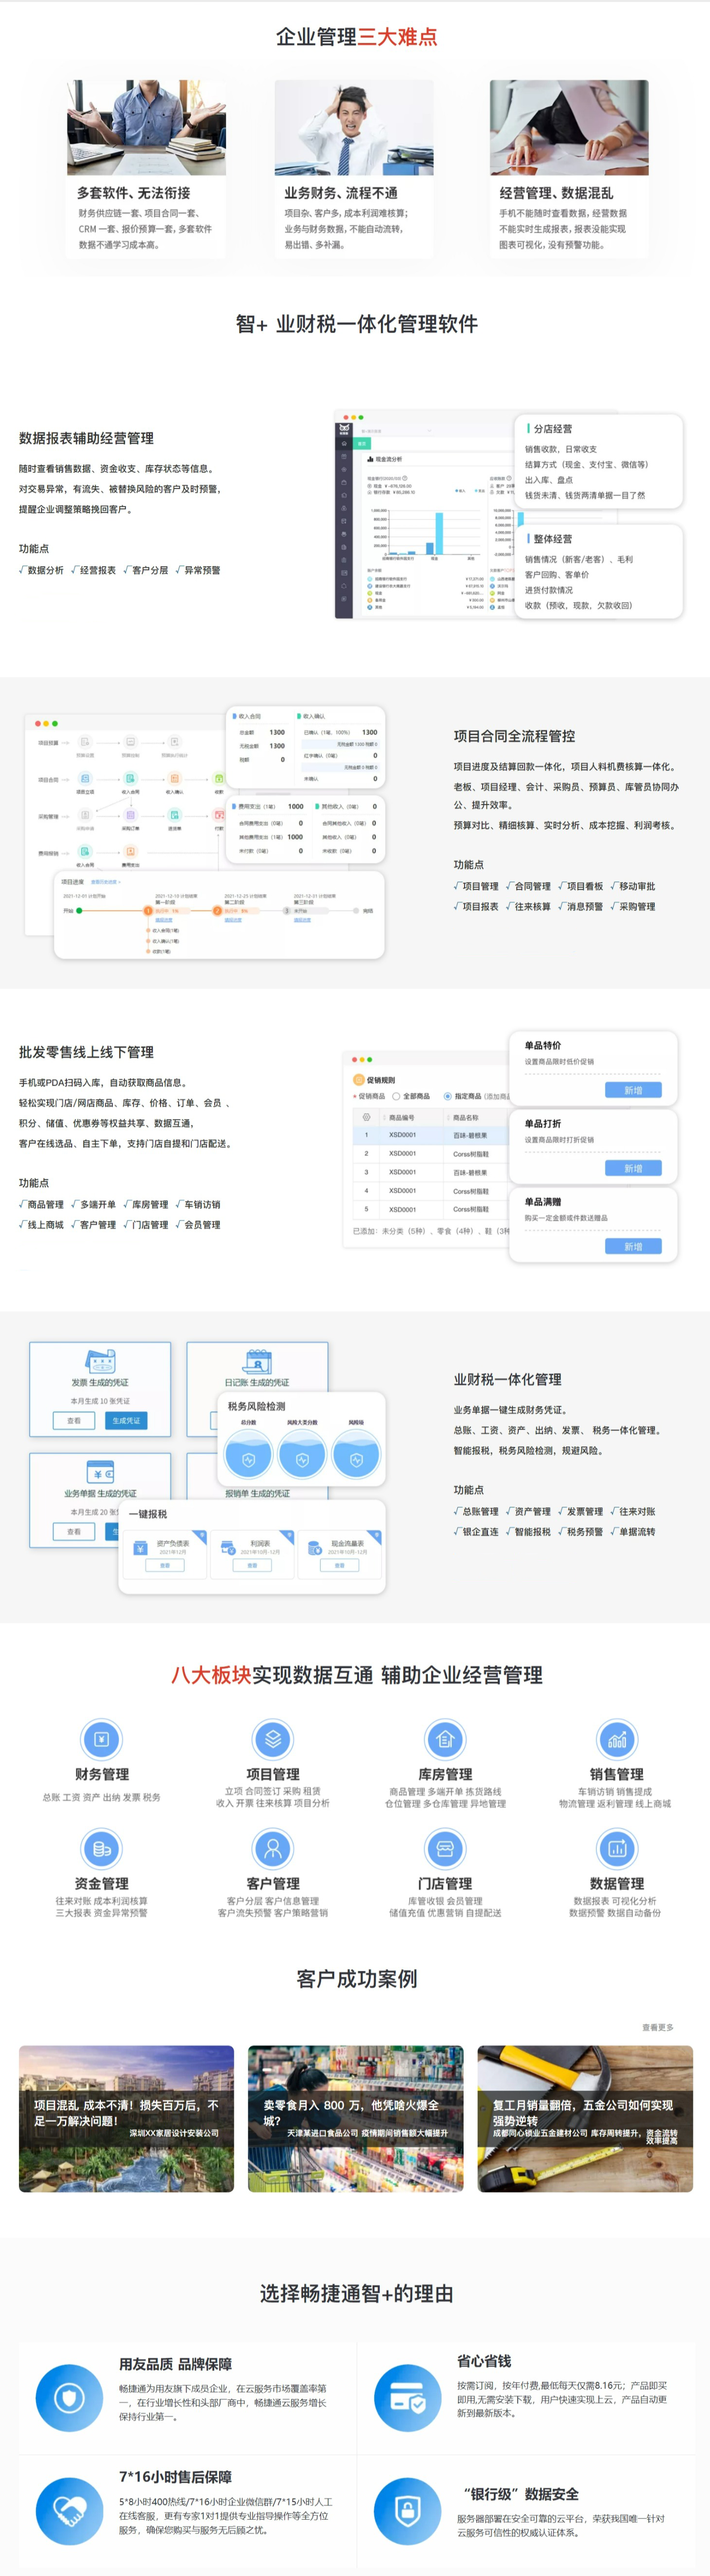Click 查看 under 资产负债表 report
710x2576 pixels.
165,1565
